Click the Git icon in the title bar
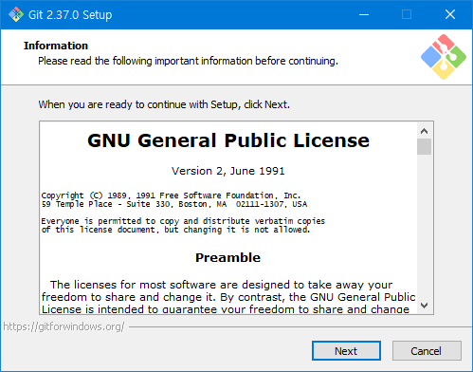This screenshot has width=473, height=372. tap(16, 14)
